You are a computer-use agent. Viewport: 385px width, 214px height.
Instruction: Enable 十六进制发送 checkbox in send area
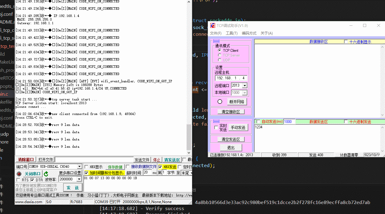pyautogui.click(x=346, y=122)
